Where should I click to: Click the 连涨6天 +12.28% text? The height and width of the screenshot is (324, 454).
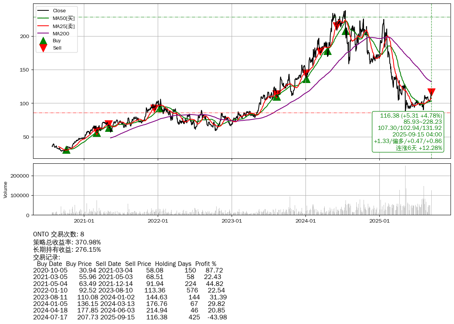[419, 148]
